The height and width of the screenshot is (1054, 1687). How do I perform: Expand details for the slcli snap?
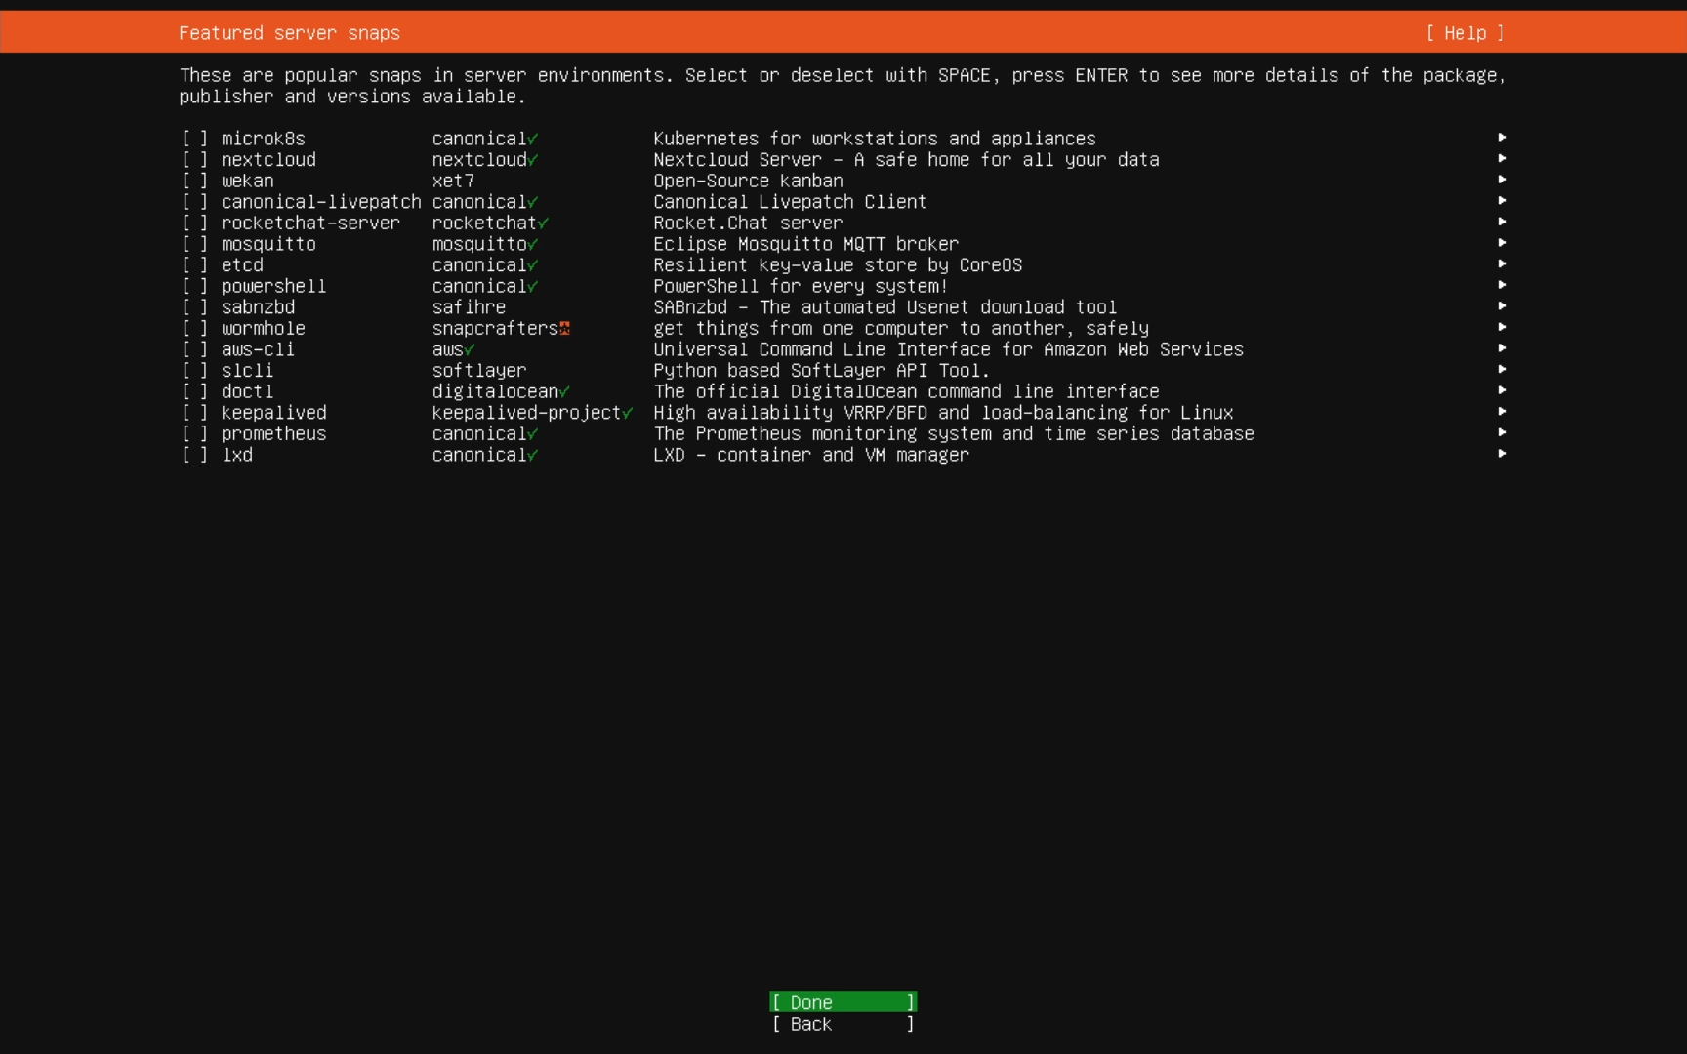coord(1502,369)
